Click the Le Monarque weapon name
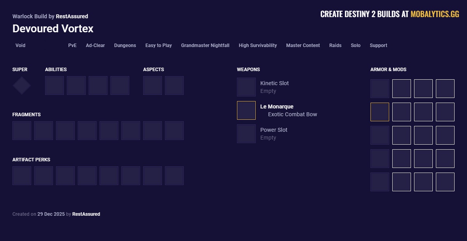 [x=277, y=107]
